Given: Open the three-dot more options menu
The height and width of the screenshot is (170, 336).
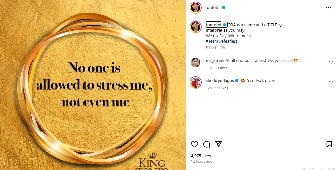Looking at the screenshot, I should [x=328, y=7].
